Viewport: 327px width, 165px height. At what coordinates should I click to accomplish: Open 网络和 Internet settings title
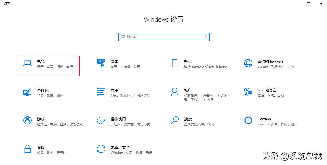point(270,62)
